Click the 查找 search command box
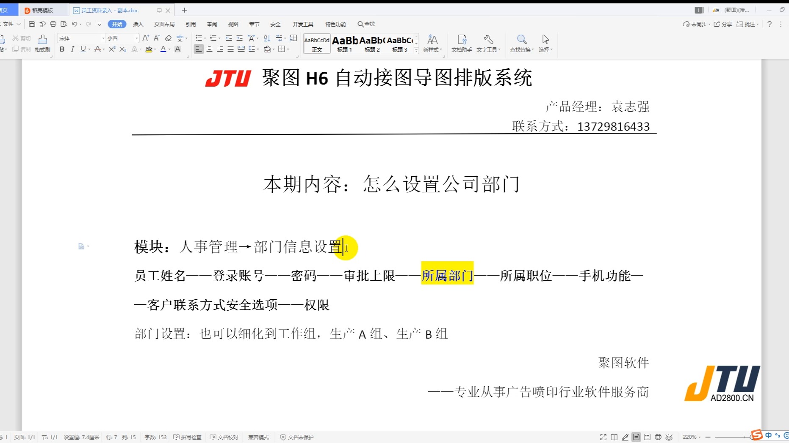This screenshot has height=443, width=789. (366, 24)
